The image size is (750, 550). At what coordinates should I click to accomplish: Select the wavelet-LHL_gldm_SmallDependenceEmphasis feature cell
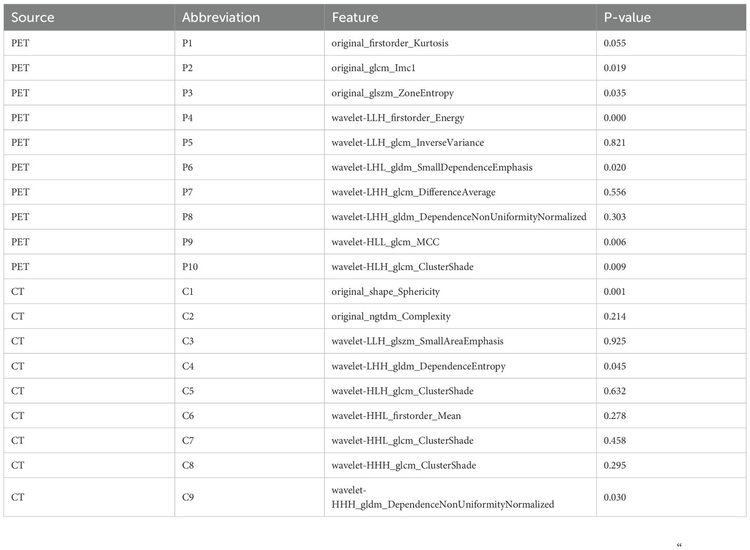tap(432, 167)
